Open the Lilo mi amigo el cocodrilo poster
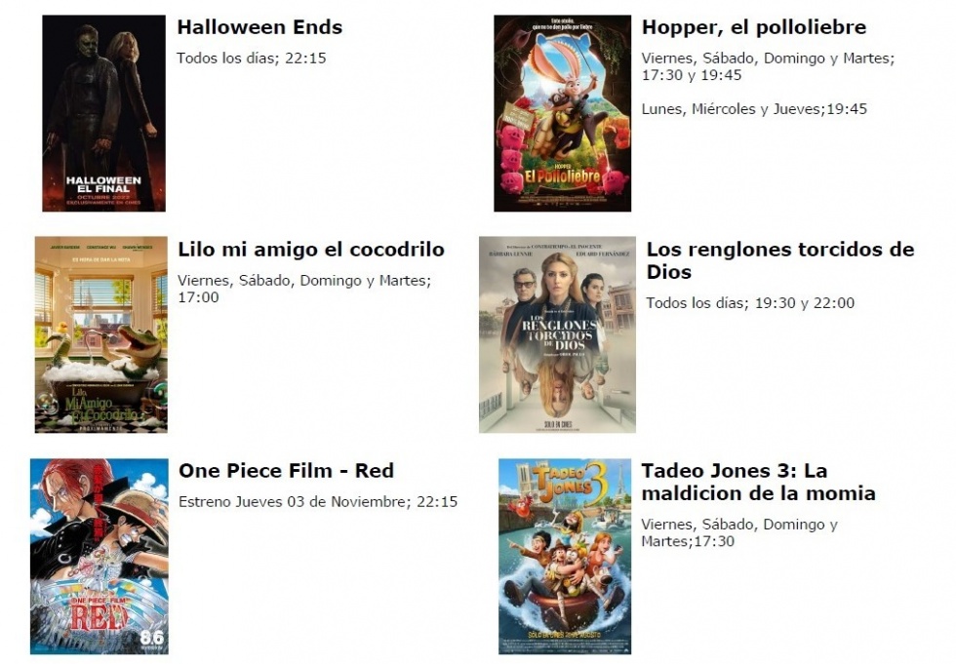Image resolution: width=956 pixels, height=664 pixels. (x=101, y=334)
